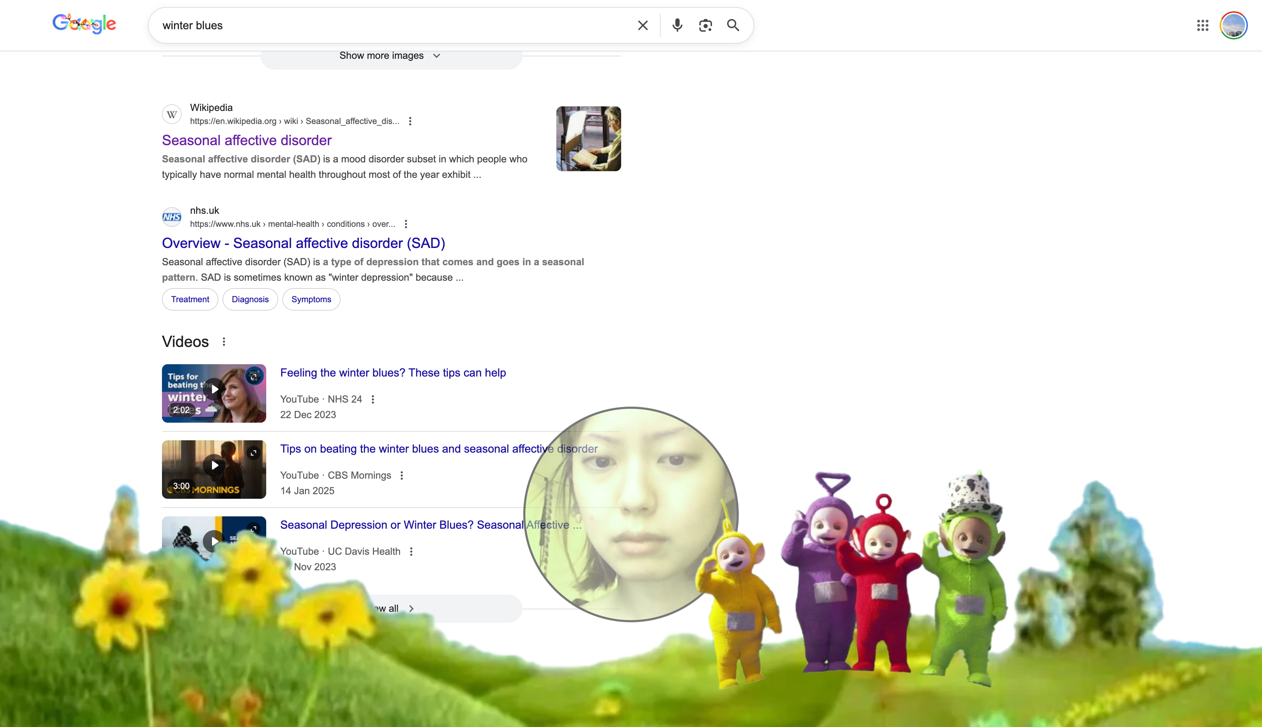Start voice search with microphone icon
Screen dimensions: 1262x727
(x=677, y=25)
